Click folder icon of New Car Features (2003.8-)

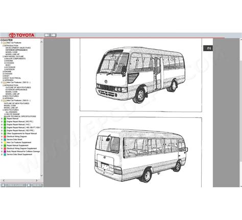coord(5,101)
